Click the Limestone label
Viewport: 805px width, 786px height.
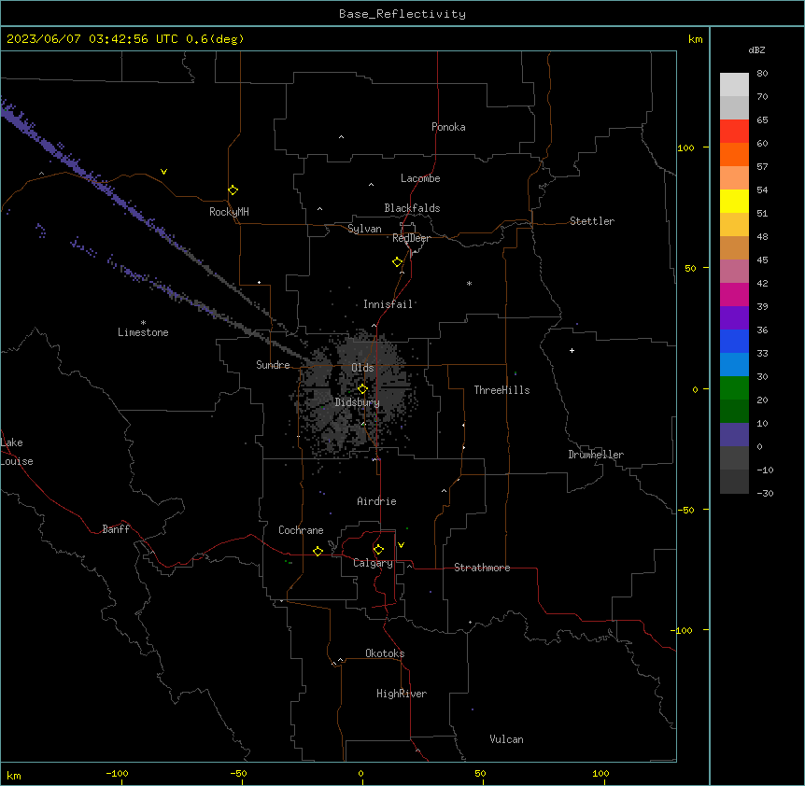coord(143,332)
